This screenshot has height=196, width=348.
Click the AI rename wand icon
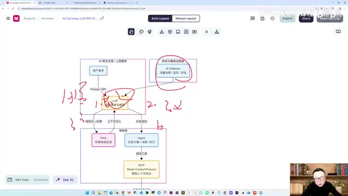[102, 19]
